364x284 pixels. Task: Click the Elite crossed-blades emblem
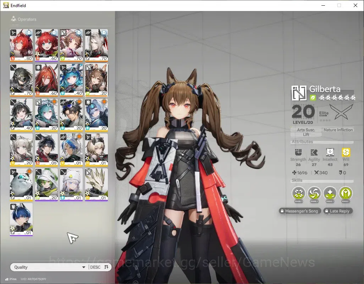click(341, 112)
